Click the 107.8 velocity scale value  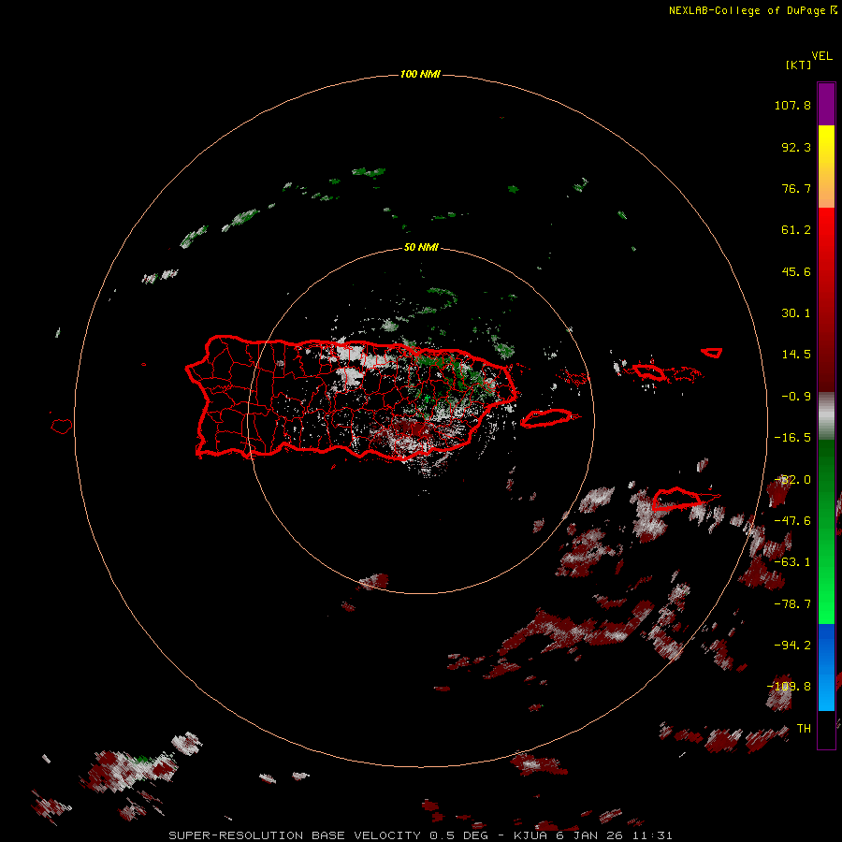(x=792, y=105)
